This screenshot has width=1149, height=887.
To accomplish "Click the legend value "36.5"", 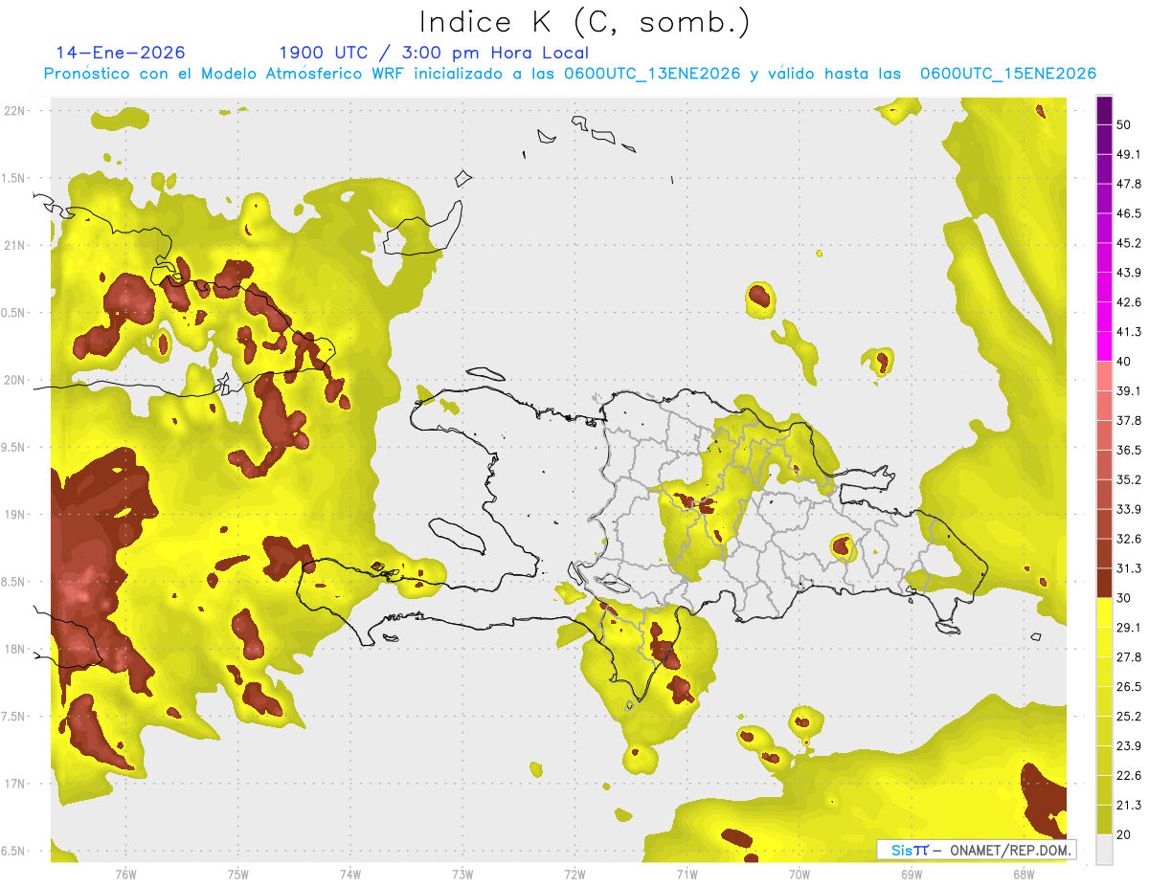I will coord(1129,450).
